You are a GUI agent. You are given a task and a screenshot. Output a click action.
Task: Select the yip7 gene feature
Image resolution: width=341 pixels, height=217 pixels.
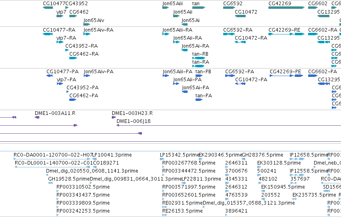point(60,16)
